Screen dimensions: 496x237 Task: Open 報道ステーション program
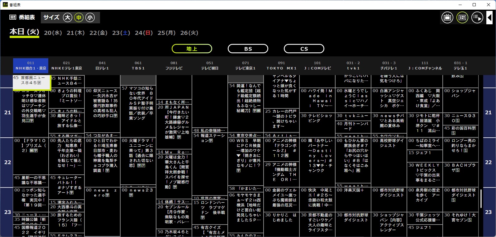210,164
